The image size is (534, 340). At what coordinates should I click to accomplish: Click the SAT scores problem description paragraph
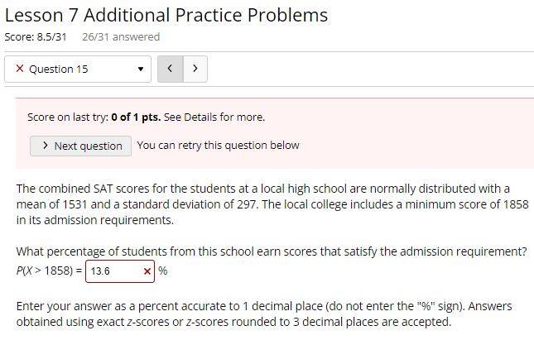point(272,204)
